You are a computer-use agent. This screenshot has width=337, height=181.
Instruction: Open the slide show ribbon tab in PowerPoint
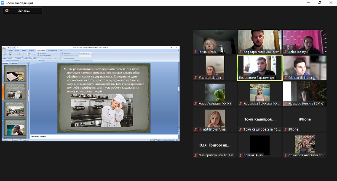click(41, 50)
